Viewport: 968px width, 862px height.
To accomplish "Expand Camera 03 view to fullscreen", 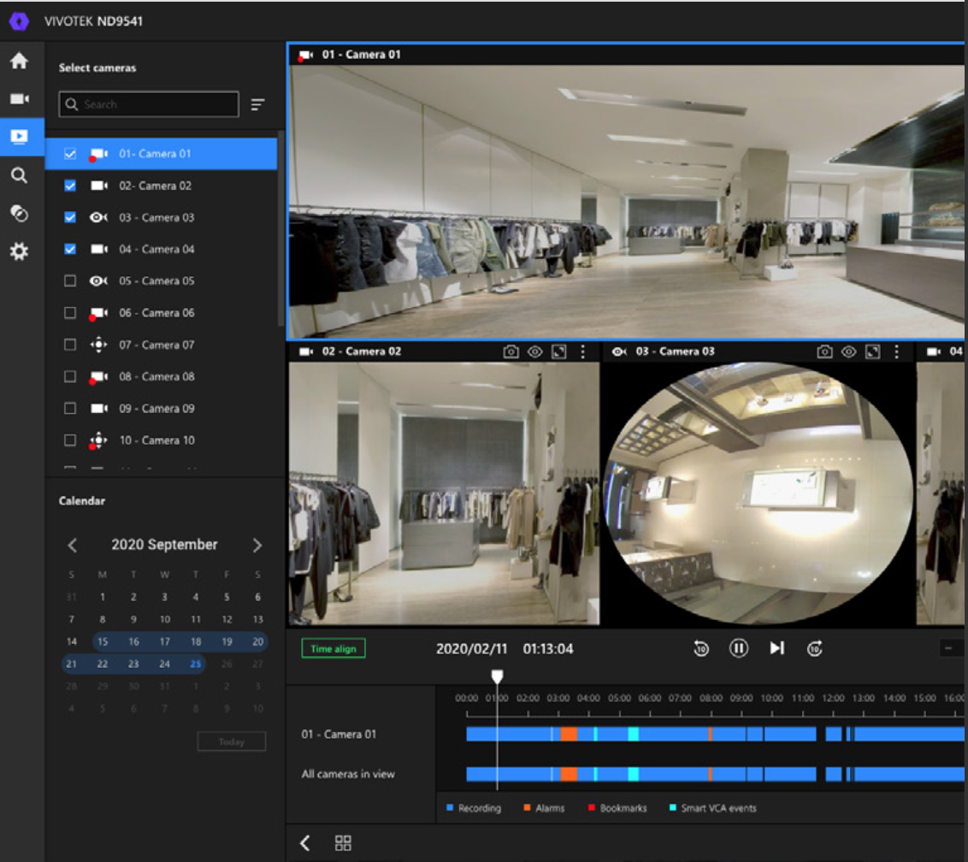I will click(872, 351).
